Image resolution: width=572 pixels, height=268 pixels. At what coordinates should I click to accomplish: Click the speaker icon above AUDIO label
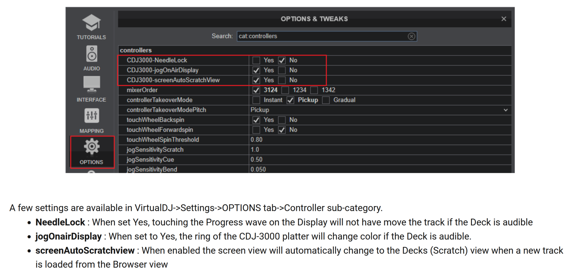pyautogui.click(x=91, y=54)
